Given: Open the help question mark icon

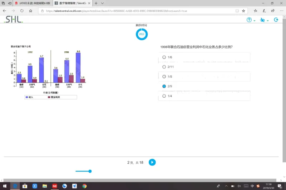Looking at the screenshot, I should 249,20.
